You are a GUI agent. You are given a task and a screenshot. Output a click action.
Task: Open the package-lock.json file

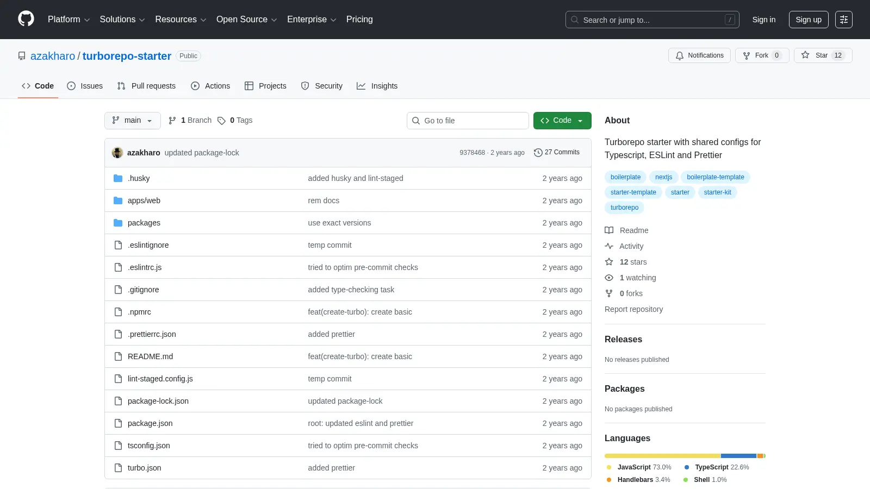pyautogui.click(x=158, y=401)
